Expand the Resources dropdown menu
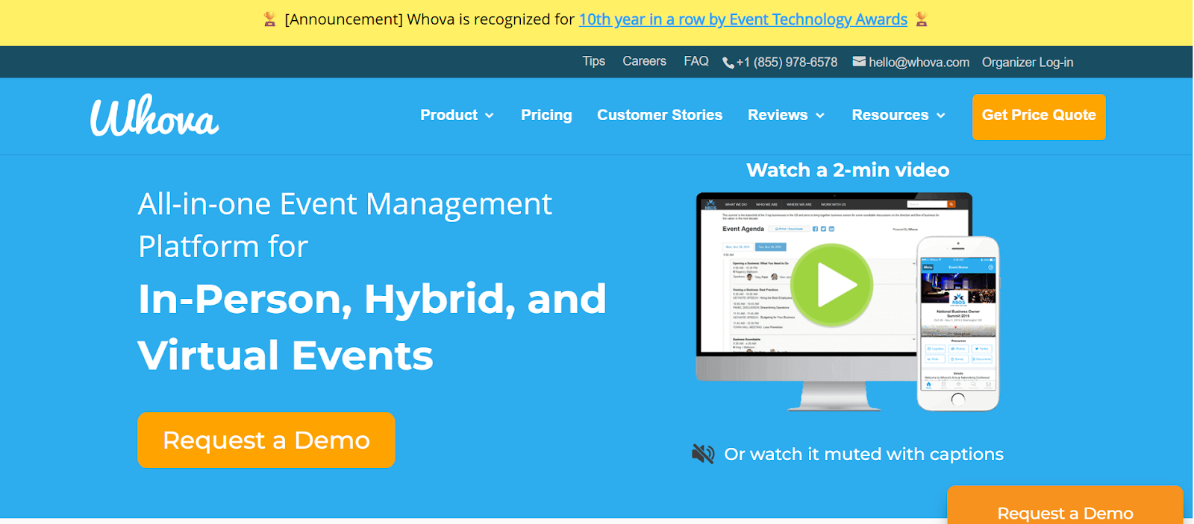This screenshot has height=524, width=1194. 898,115
